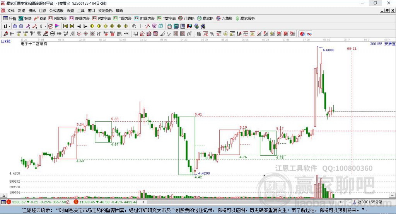This screenshot has height=214, width=396.
Task: Expand the 日 period dropdown
Action: coord(9,26)
